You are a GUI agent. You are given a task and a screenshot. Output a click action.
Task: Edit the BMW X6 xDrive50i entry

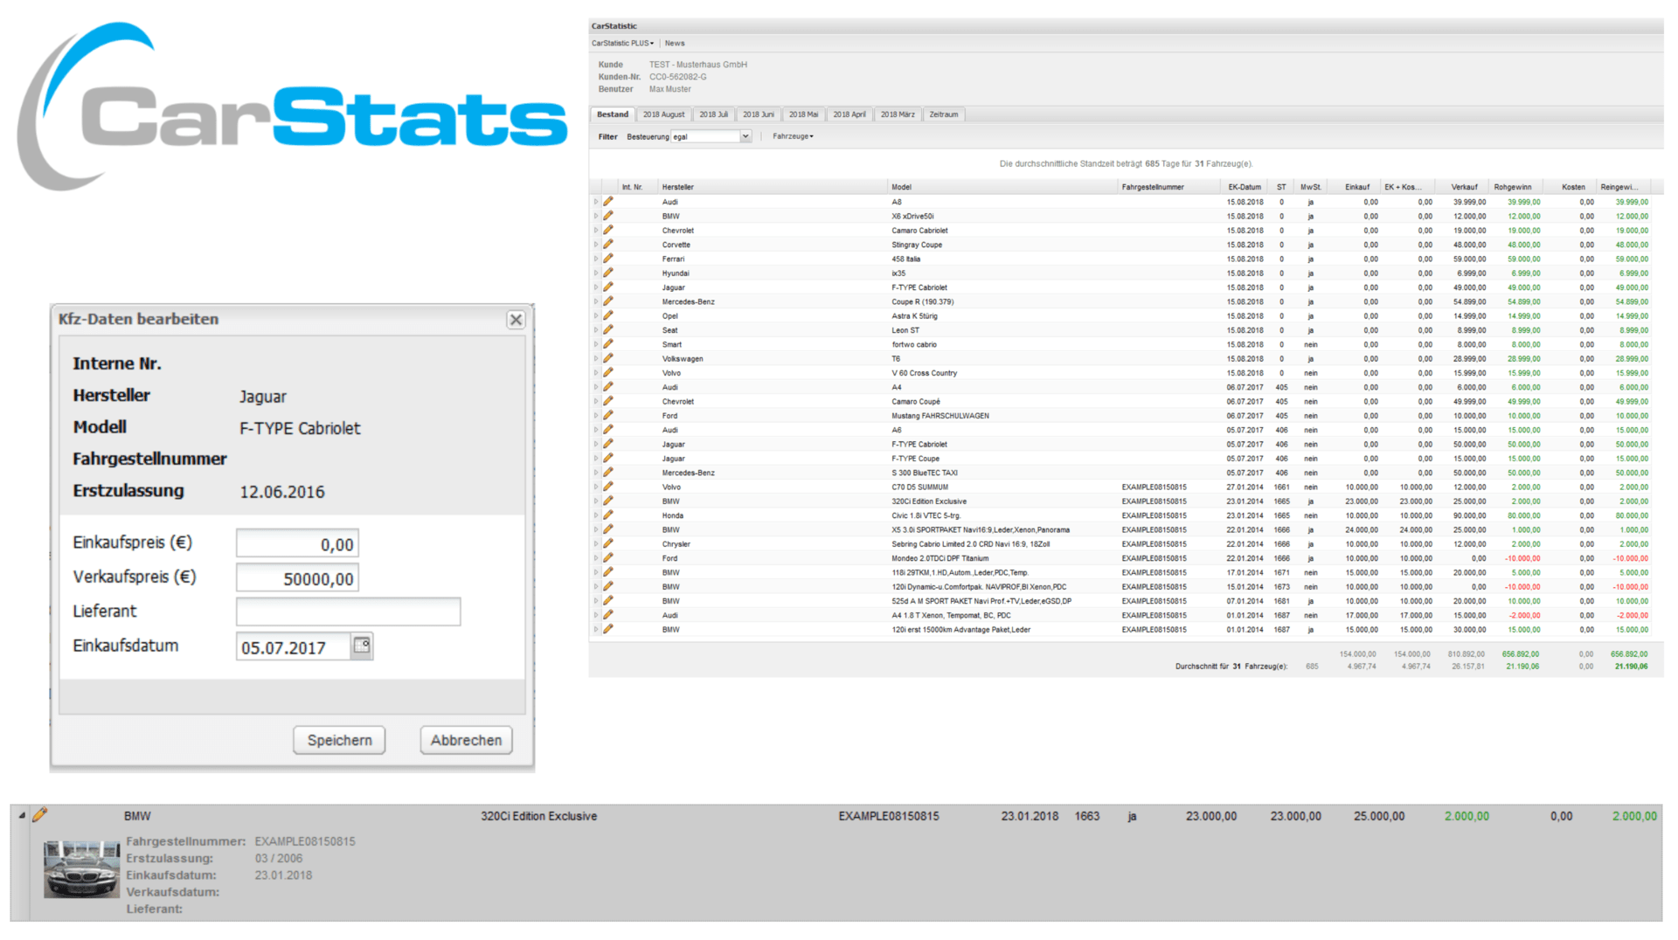[x=608, y=216]
